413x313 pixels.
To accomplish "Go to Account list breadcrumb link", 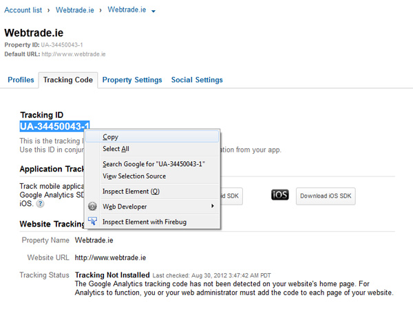I will coord(23,10).
